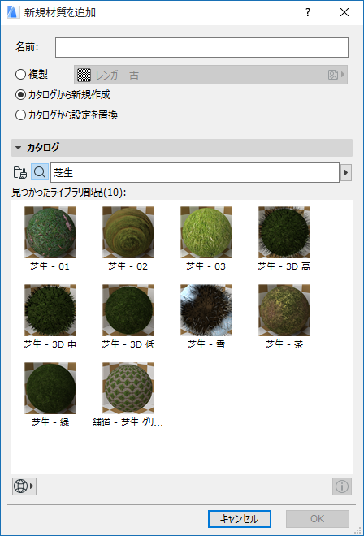Pick the 芝生 - 緑 green grass material
Image resolution: width=364 pixels, height=536 pixels.
click(50, 388)
